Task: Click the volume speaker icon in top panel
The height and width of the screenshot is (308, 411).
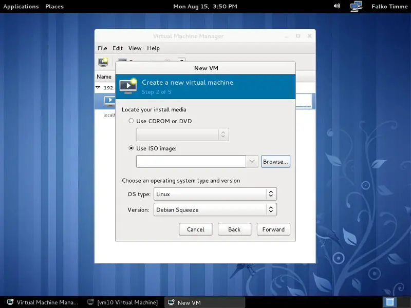Action: tap(337, 6)
